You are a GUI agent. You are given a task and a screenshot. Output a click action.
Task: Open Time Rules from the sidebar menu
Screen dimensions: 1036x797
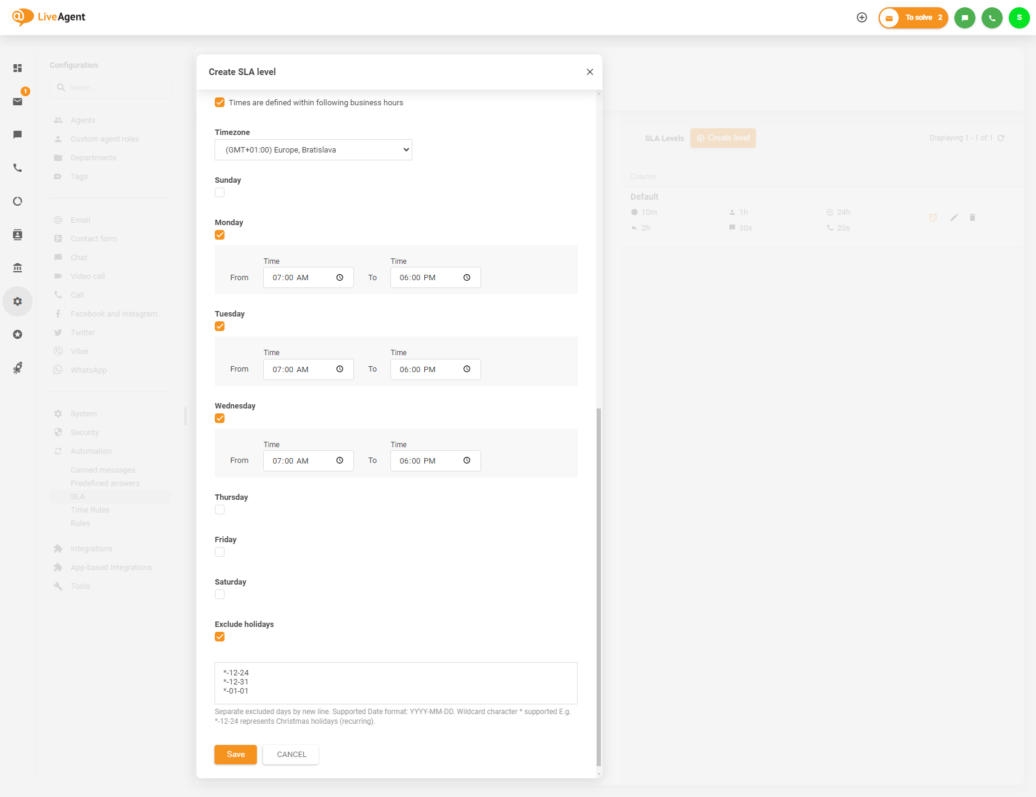tap(90, 510)
